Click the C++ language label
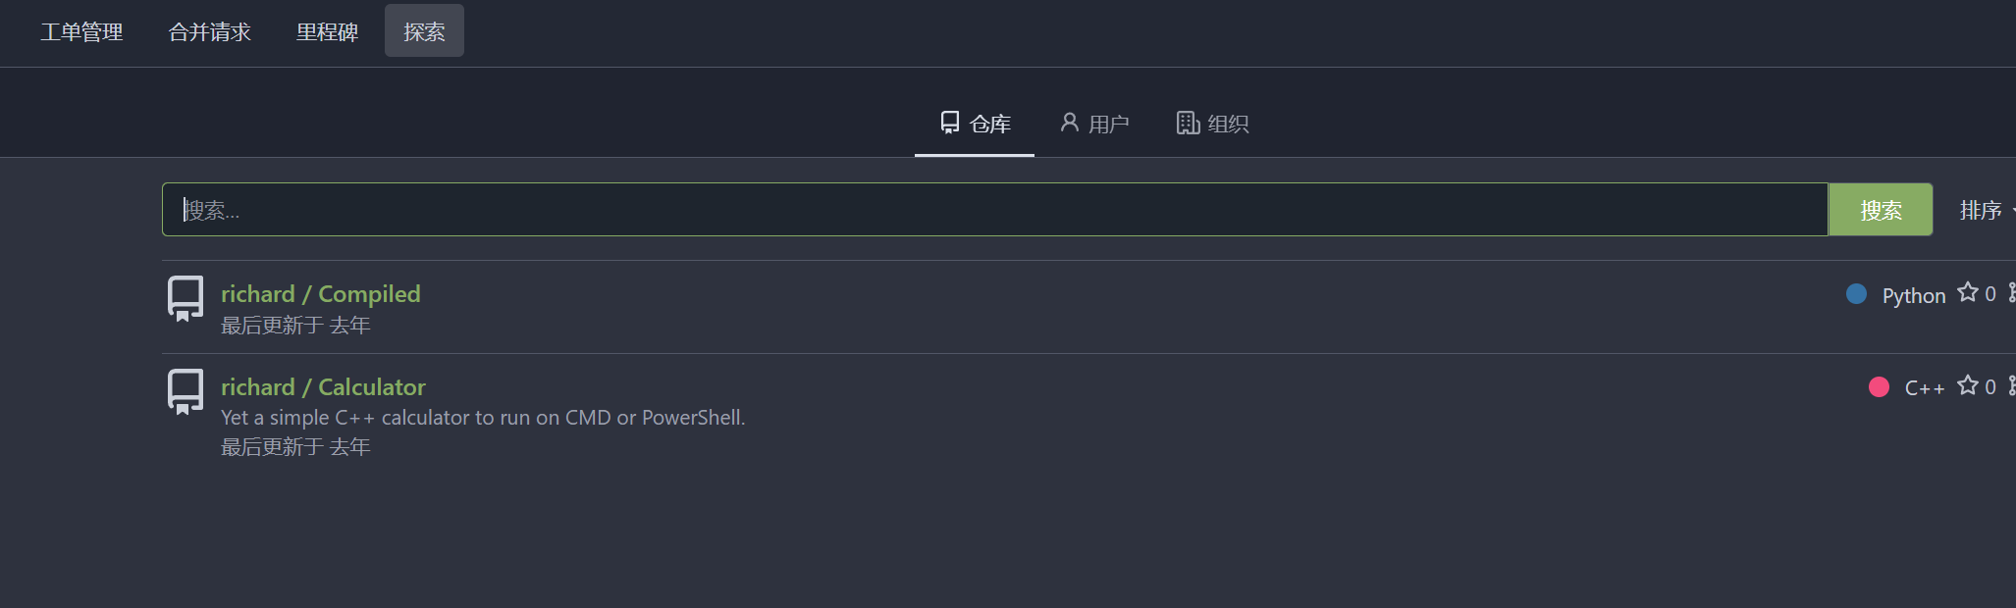The width and height of the screenshot is (2016, 608). tap(1924, 388)
